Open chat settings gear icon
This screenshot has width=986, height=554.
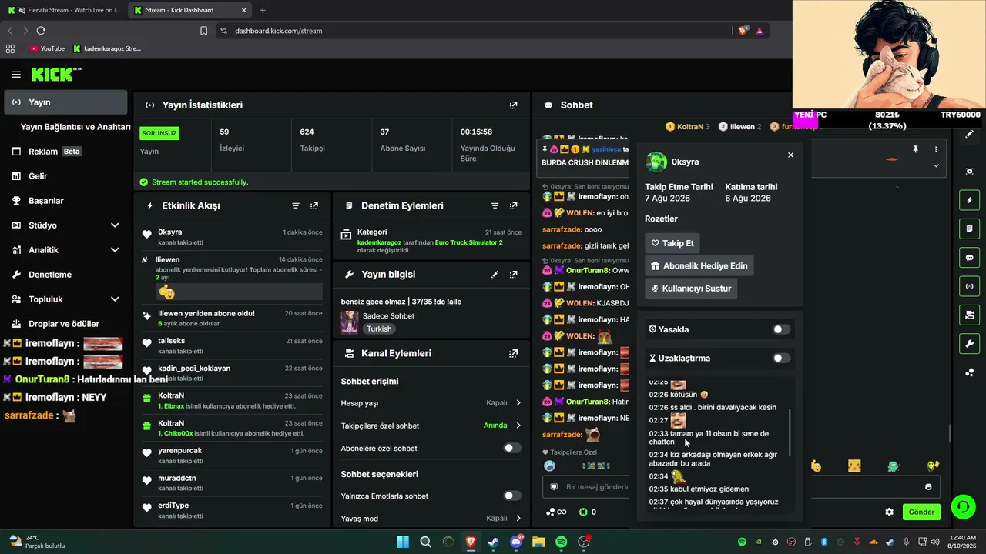click(889, 512)
